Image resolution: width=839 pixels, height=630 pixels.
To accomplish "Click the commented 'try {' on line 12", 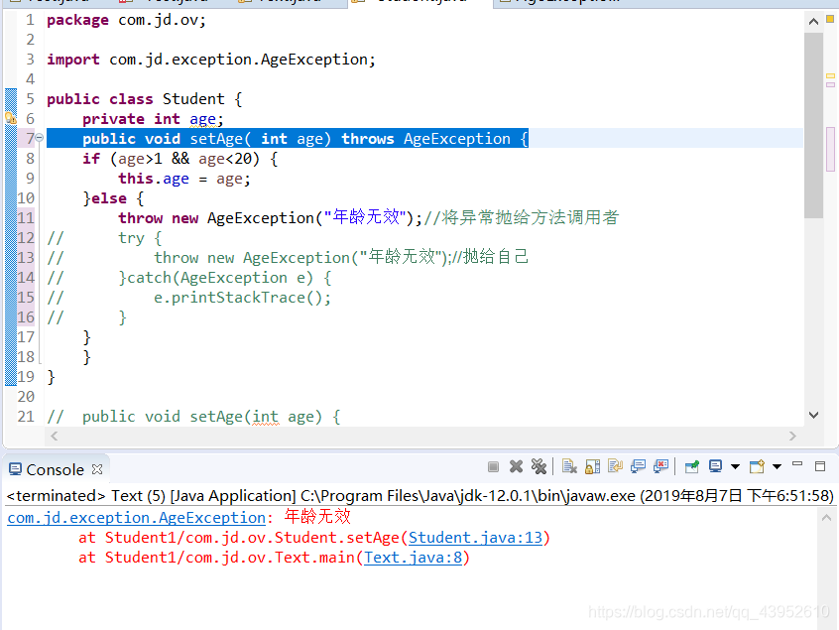I will click(140, 238).
